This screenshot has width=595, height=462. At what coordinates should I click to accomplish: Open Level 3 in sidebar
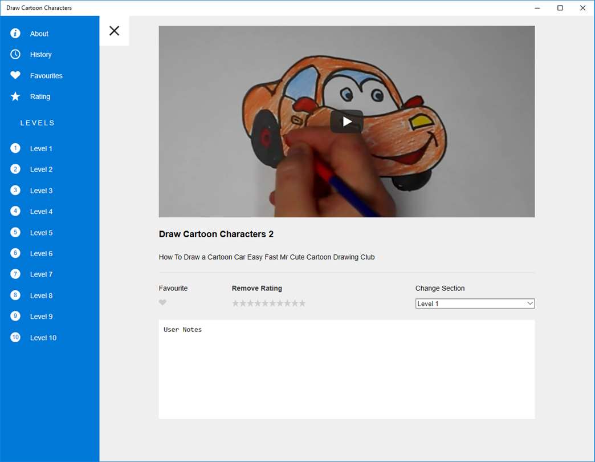[x=41, y=191]
